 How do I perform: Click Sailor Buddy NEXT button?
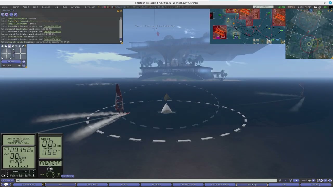point(34,173)
